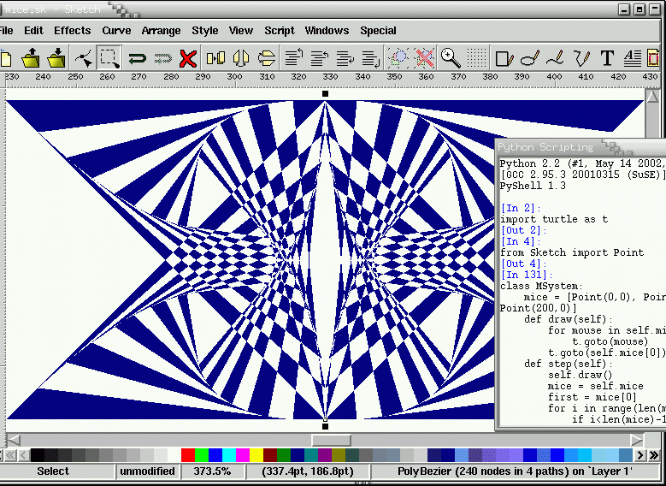The height and width of the screenshot is (486, 666).
Task: Select the Draw Ellipse tool
Action: (x=530, y=58)
